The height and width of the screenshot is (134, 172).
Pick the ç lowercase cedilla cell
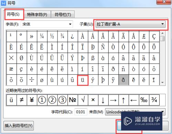(22, 69)
